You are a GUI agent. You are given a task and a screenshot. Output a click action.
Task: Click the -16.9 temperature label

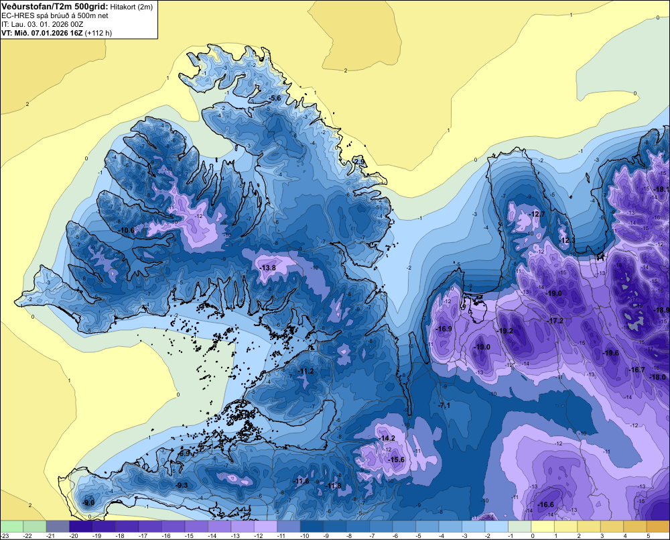pos(444,329)
